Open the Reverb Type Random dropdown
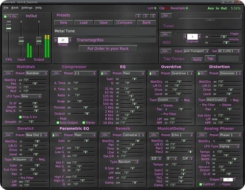Image resolution: width=245 pixels, height=190 pixels. pyautogui.click(x=128, y=162)
